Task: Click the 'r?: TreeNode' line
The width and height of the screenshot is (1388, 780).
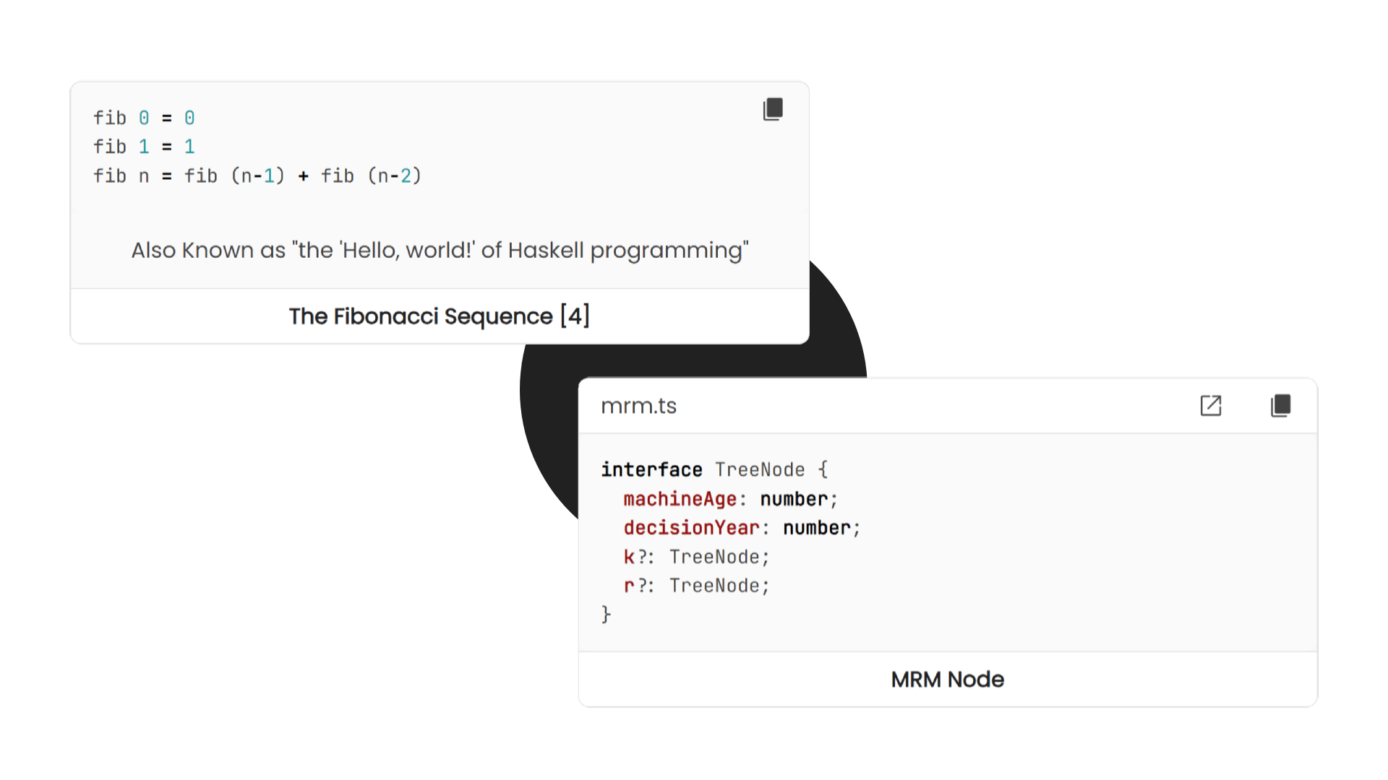Action: click(696, 586)
